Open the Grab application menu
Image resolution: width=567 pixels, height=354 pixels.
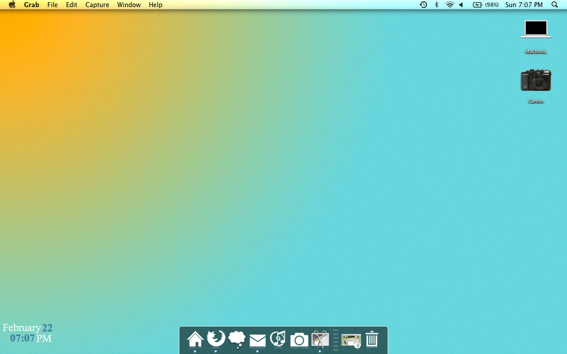pos(32,4)
